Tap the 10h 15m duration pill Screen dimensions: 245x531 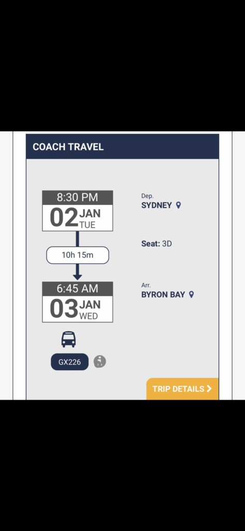tap(78, 255)
